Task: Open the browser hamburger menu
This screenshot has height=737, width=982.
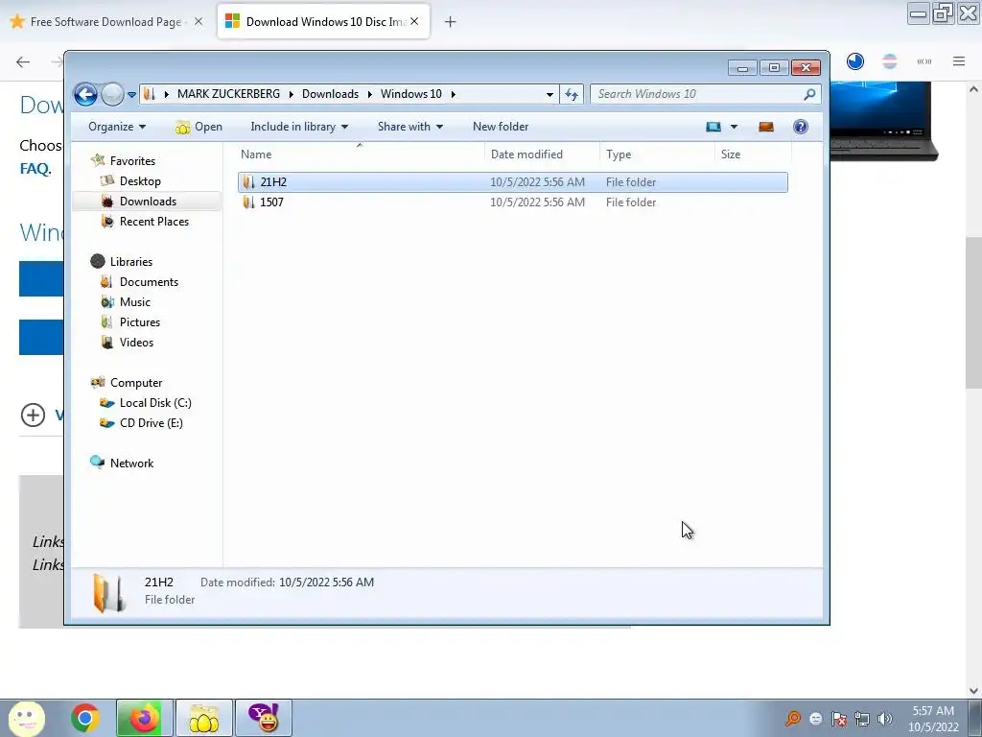Action: point(959,61)
